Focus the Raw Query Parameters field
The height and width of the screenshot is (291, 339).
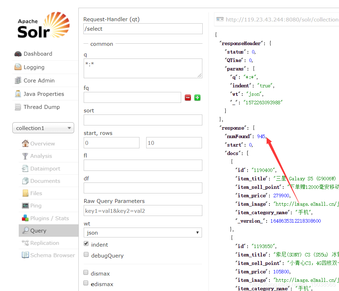point(143,211)
